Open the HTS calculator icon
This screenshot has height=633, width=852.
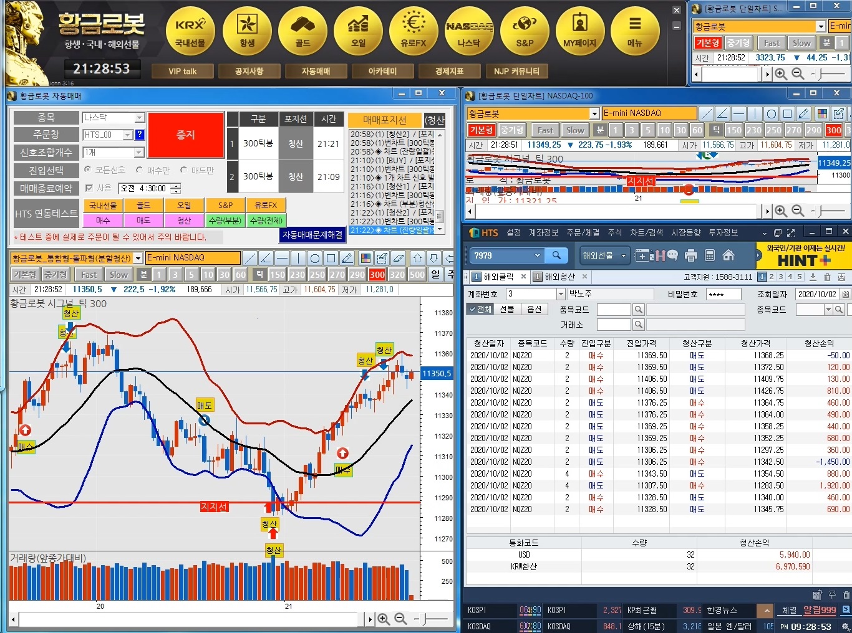709,255
